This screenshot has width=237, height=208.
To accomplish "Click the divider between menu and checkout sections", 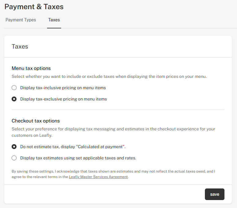I will (118, 110).
